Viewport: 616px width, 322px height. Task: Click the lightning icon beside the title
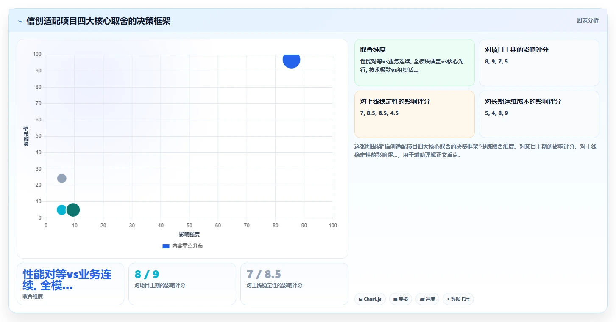(x=20, y=21)
